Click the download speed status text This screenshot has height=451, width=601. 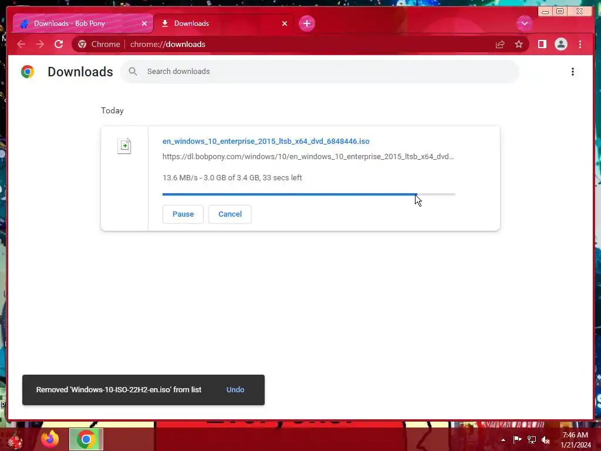coord(232,177)
